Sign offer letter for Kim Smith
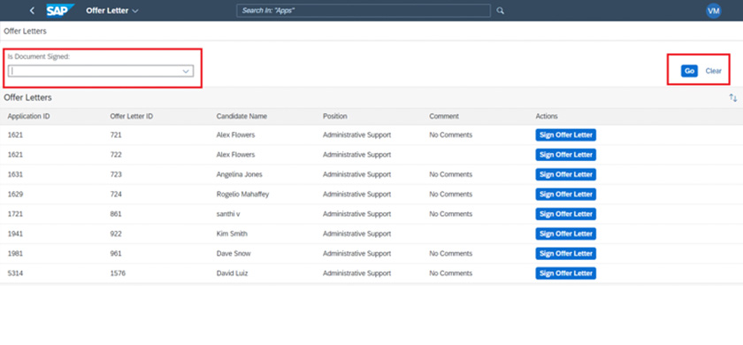The image size is (743, 345). pyautogui.click(x=566, y=234)
